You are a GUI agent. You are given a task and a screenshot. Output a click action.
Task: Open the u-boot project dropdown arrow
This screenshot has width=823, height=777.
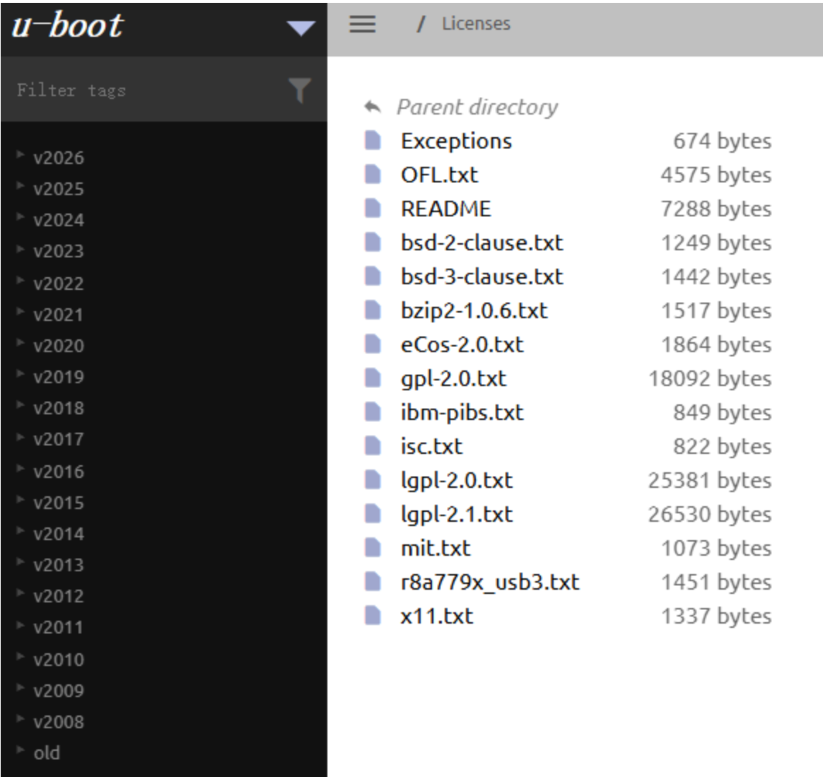click(x=300, y=28)
